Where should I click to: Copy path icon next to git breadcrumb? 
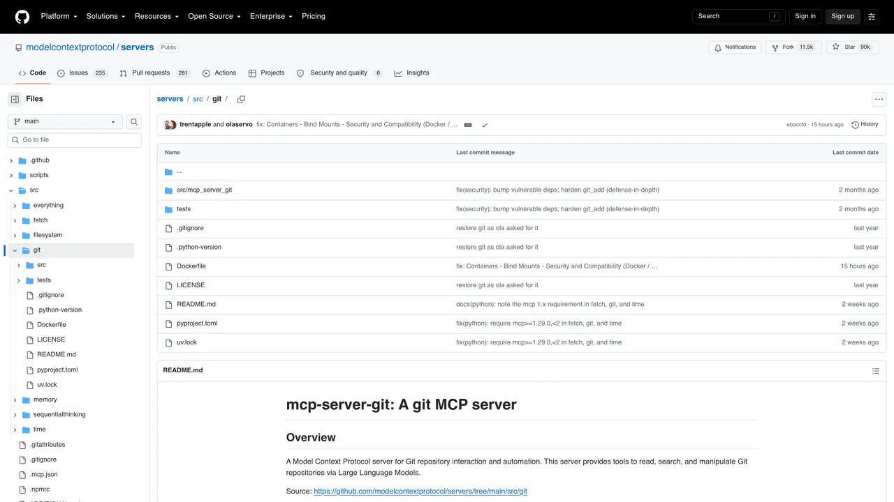tap(241, 100)
